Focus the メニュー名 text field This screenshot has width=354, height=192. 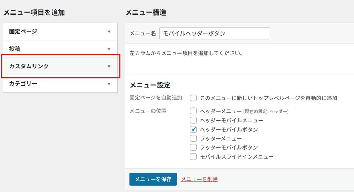coord(214,33)
